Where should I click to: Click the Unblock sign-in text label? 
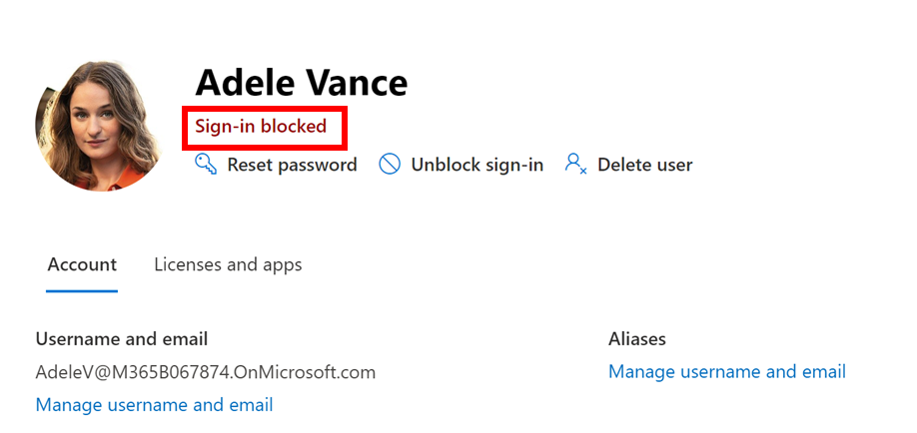tap(476, 165)
